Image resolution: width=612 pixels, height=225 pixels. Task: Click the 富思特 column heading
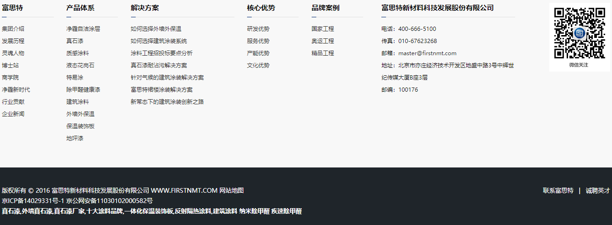[x=12, y=8]
